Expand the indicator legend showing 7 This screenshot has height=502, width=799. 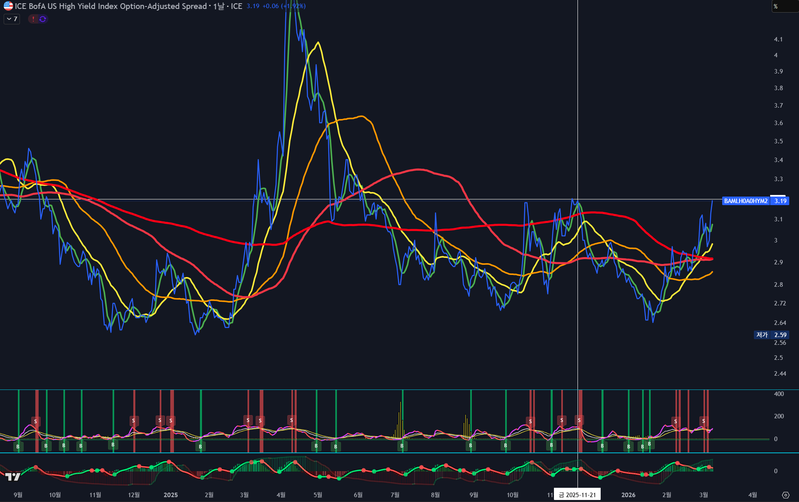tap(12, 19)
